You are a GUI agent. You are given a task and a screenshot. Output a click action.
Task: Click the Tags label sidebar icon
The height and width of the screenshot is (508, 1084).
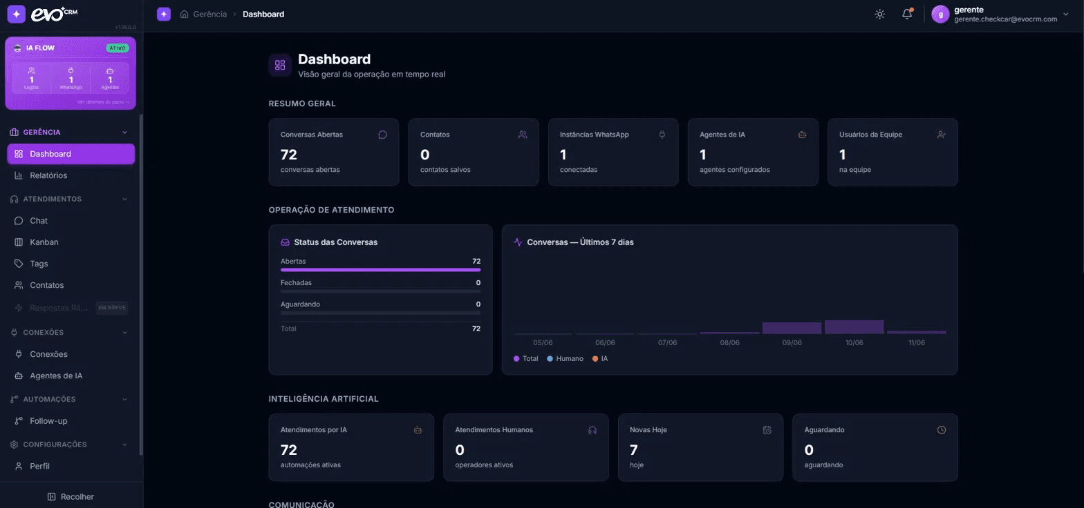coord(19,264)
